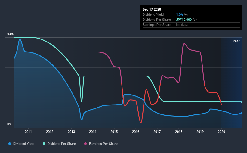Click the Dec 17 2020 tooltip date
The height and width of the screenshot is (153, 247).
(152, 9)
